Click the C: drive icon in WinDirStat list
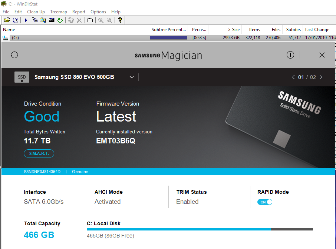This screenshot has width=336, height=249. 5,38
